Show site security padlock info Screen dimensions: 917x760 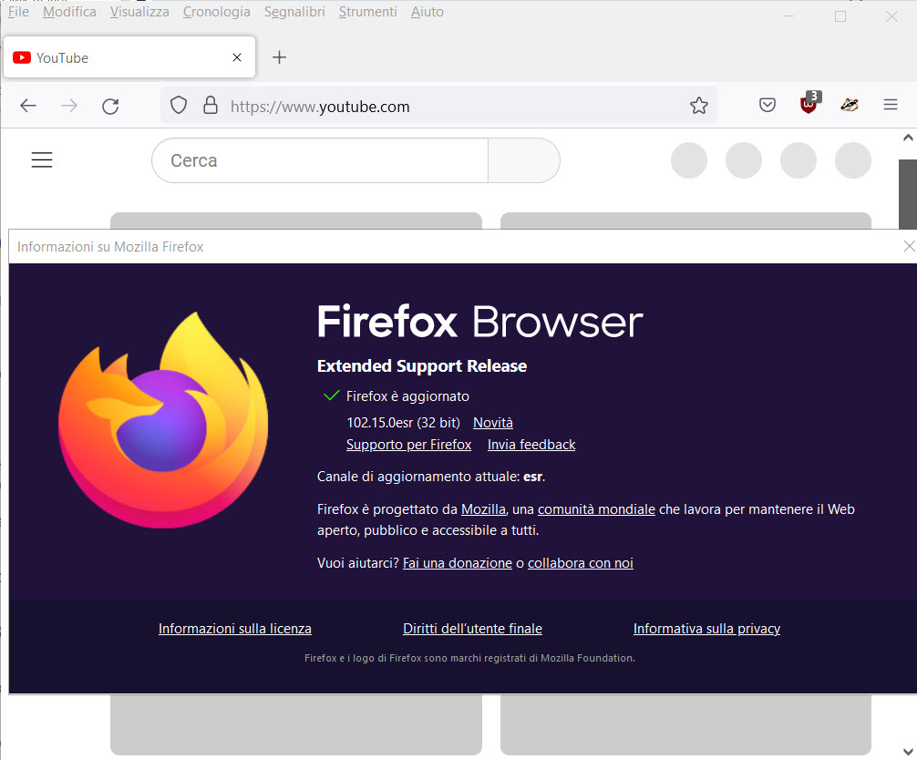[211, 105]
